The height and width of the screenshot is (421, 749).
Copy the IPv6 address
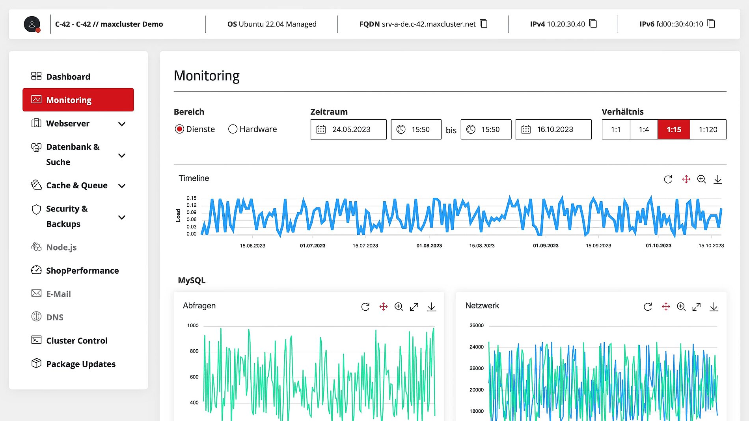click(711, 24)
